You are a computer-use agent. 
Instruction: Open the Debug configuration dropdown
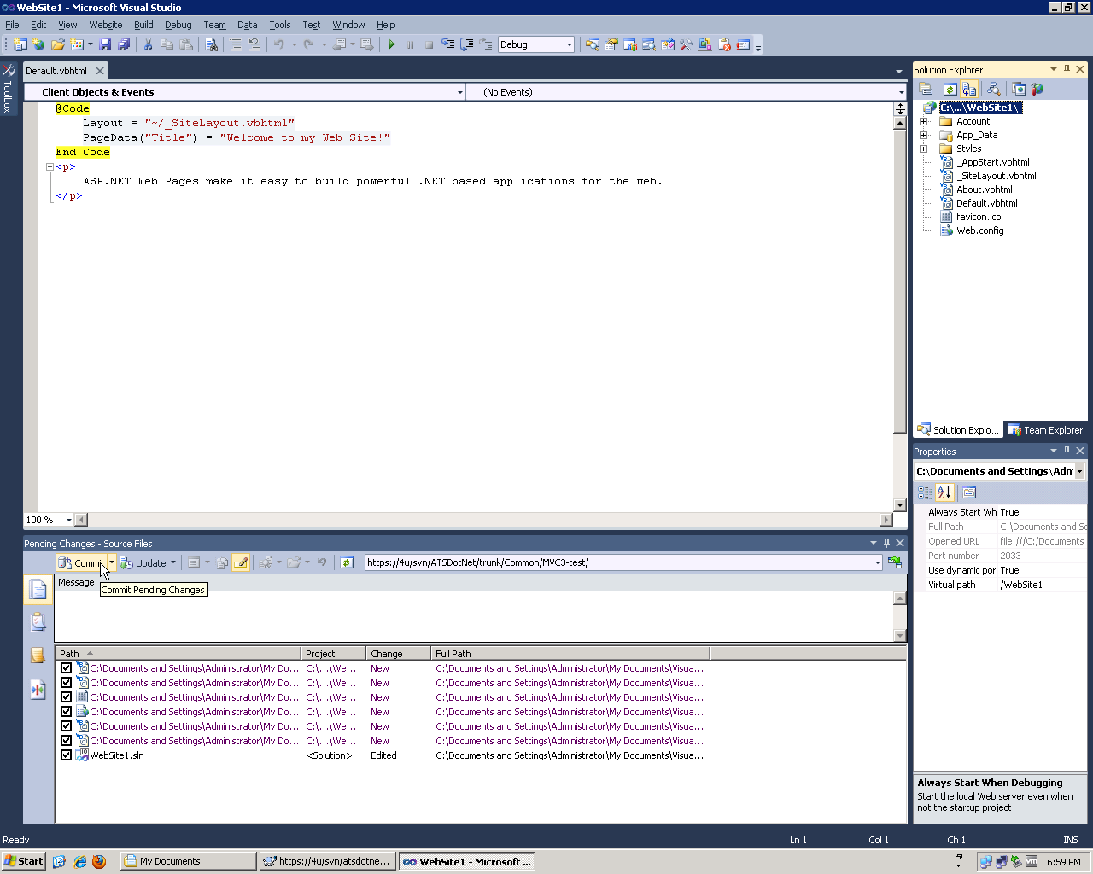(x=569, y=44)
